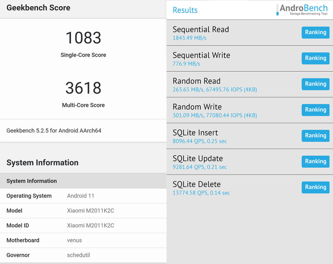
Task: Select the Operating System label
Action: tap(29, 196)
